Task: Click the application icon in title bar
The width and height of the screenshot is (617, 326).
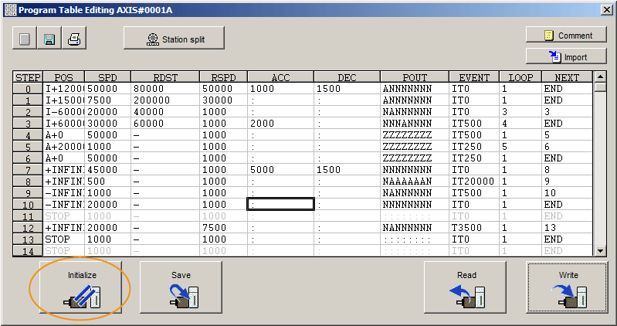Action: [x=10, y=8]
